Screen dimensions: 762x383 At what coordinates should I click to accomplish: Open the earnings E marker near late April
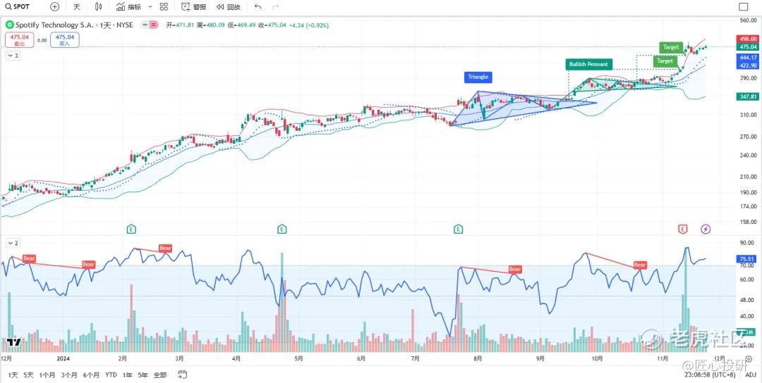point(282,229)
